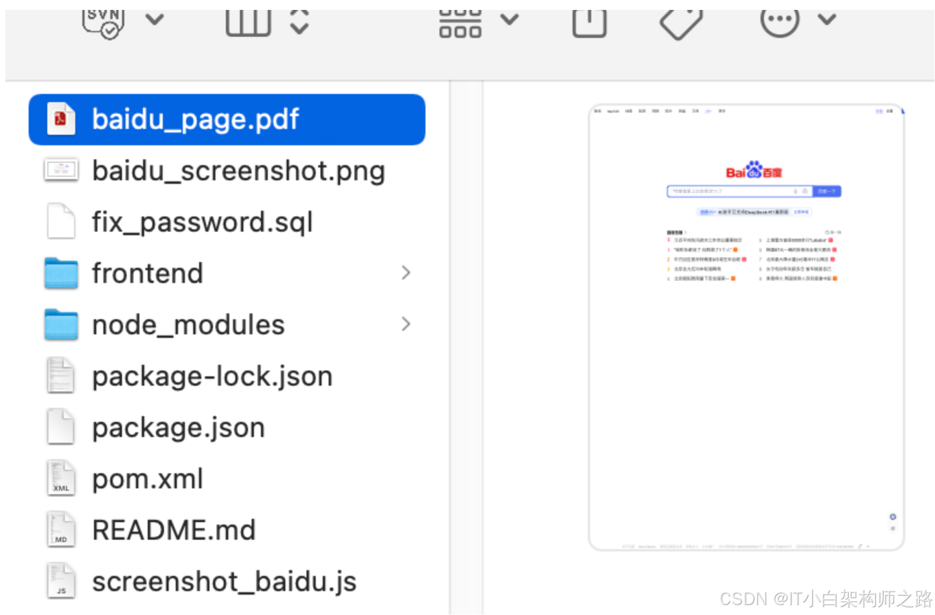Select the node_modules folder row
935x615 pixels.
point(226,324)
